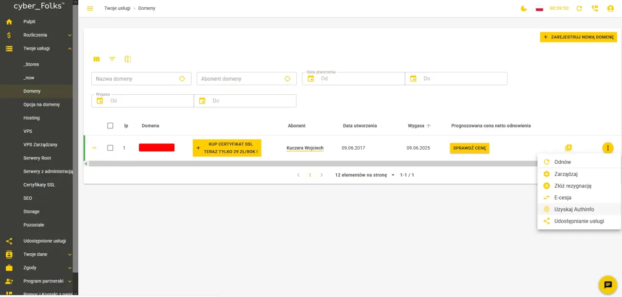Click the filter icon above the search fields
622x297 pixels.
click(112, 59)
